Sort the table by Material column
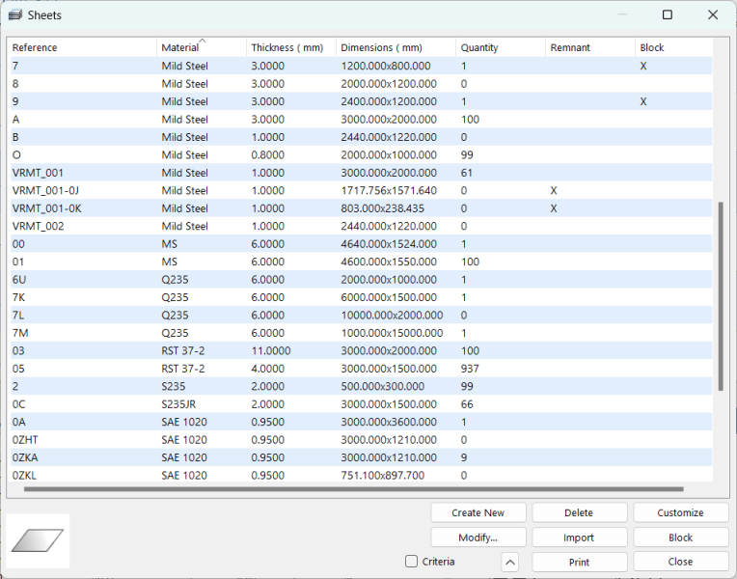The width and height of the screenshot is (737, 579). tap(180, 47)
